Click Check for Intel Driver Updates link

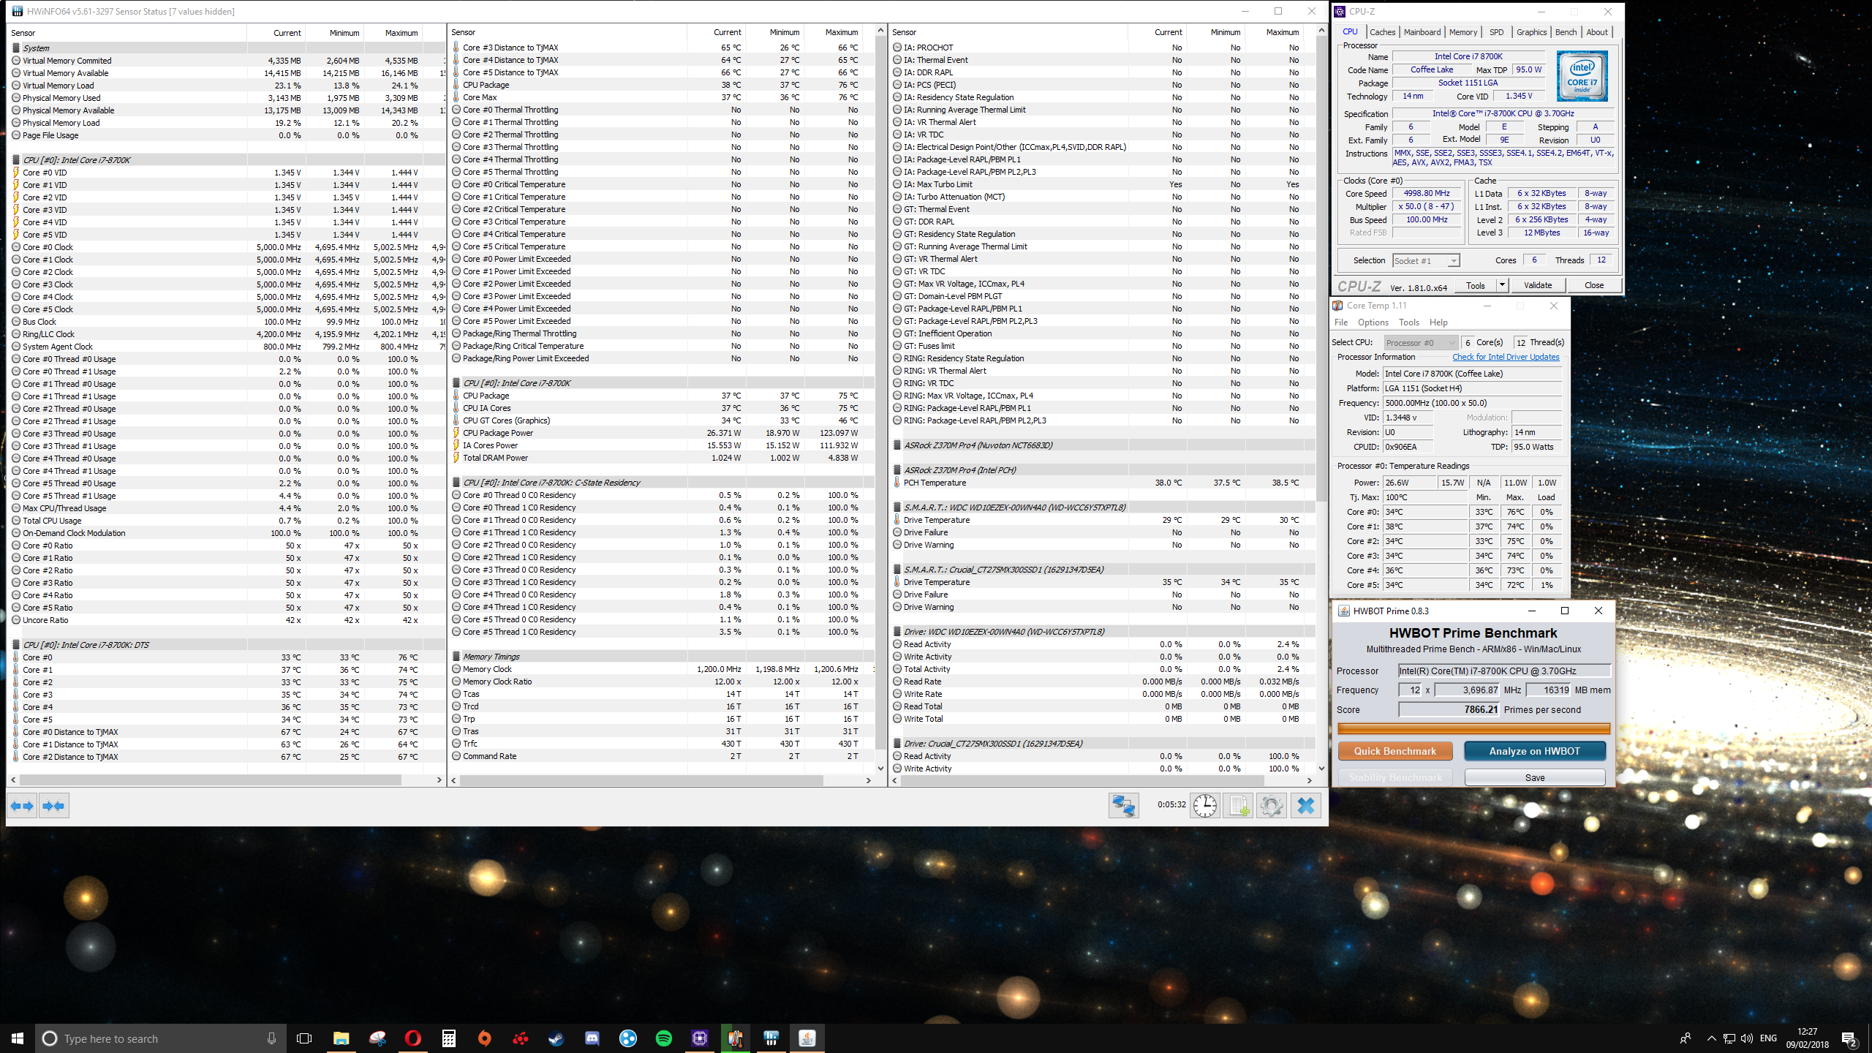pyautogui.click(x=1506, y=357)
